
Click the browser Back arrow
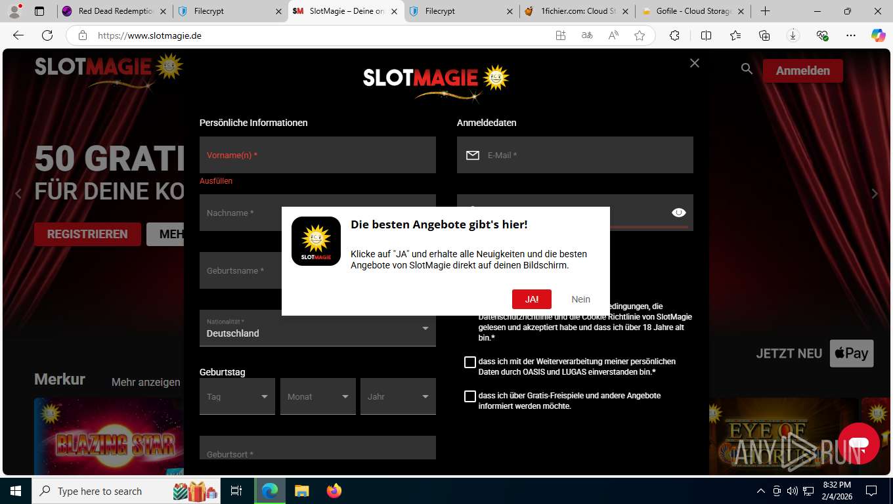18,35
